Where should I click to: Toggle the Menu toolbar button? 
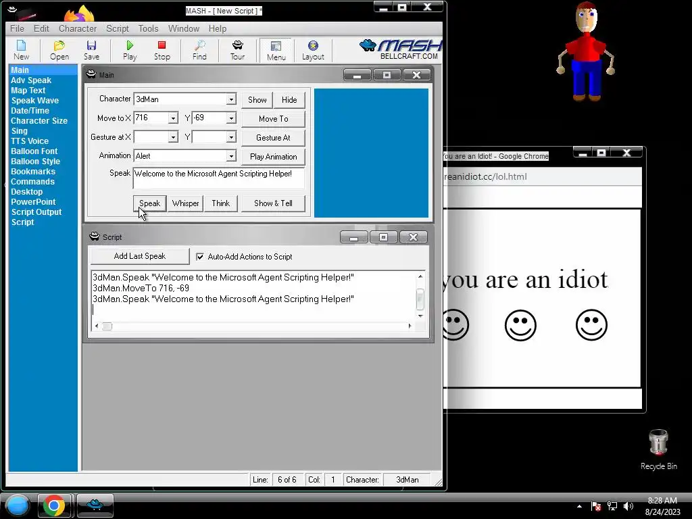coord(276,50)
